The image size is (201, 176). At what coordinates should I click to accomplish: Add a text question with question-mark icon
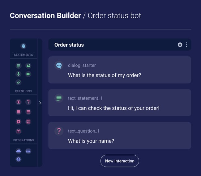click(x=28, y=102)
